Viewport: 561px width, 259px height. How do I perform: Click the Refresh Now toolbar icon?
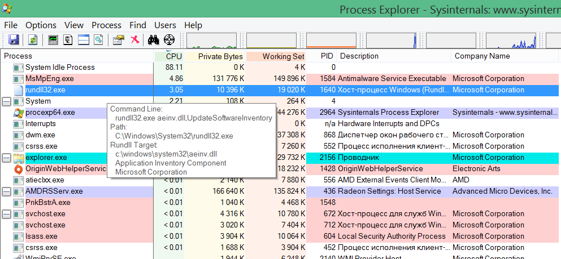coord(33,40)
